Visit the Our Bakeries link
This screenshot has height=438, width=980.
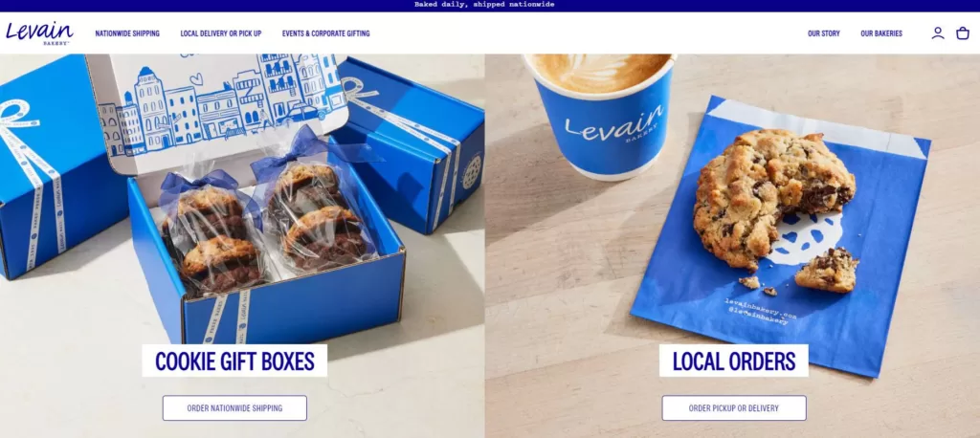[881, 33]
